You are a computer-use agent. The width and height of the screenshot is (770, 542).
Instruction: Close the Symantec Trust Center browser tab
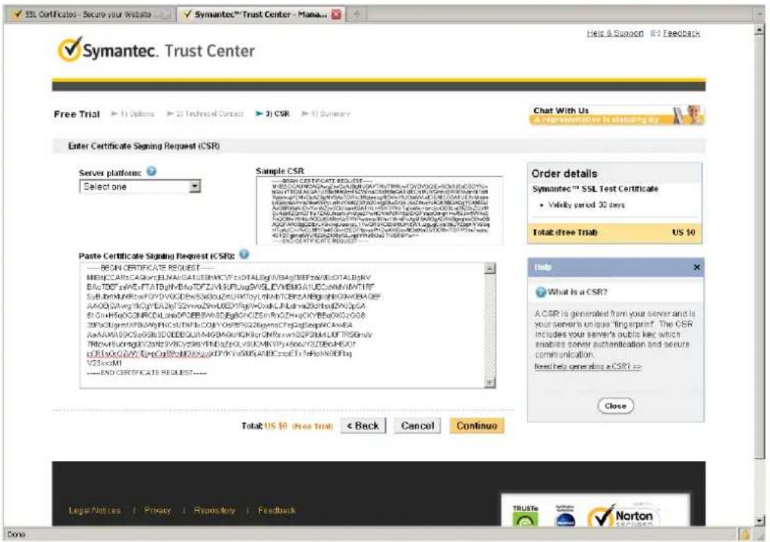(x=336, y=14)
